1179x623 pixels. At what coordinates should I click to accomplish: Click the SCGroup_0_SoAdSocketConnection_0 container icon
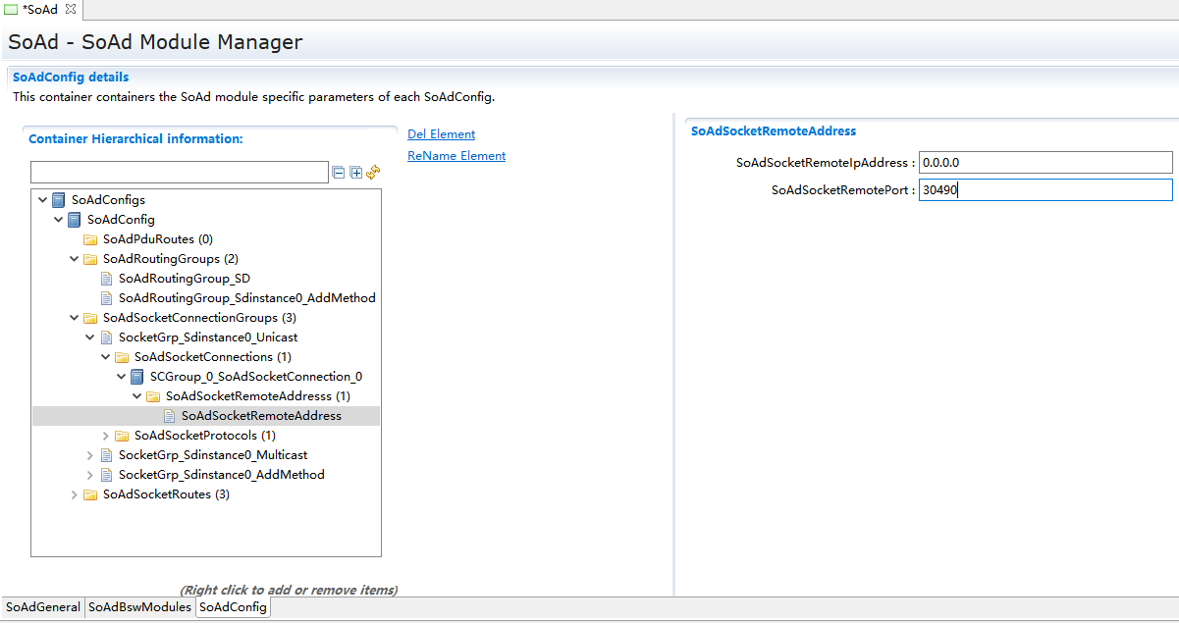137,377
